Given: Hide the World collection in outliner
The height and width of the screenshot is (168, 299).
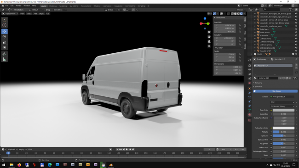Looking at the screenshot, I should 296,54.
